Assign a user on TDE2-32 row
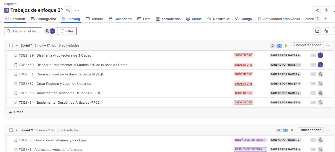Viewport: 335px width, 152px height. click(x=320, y=84)
